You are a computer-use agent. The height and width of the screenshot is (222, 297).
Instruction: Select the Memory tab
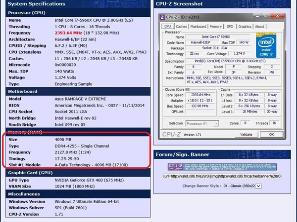pos(215,27)
